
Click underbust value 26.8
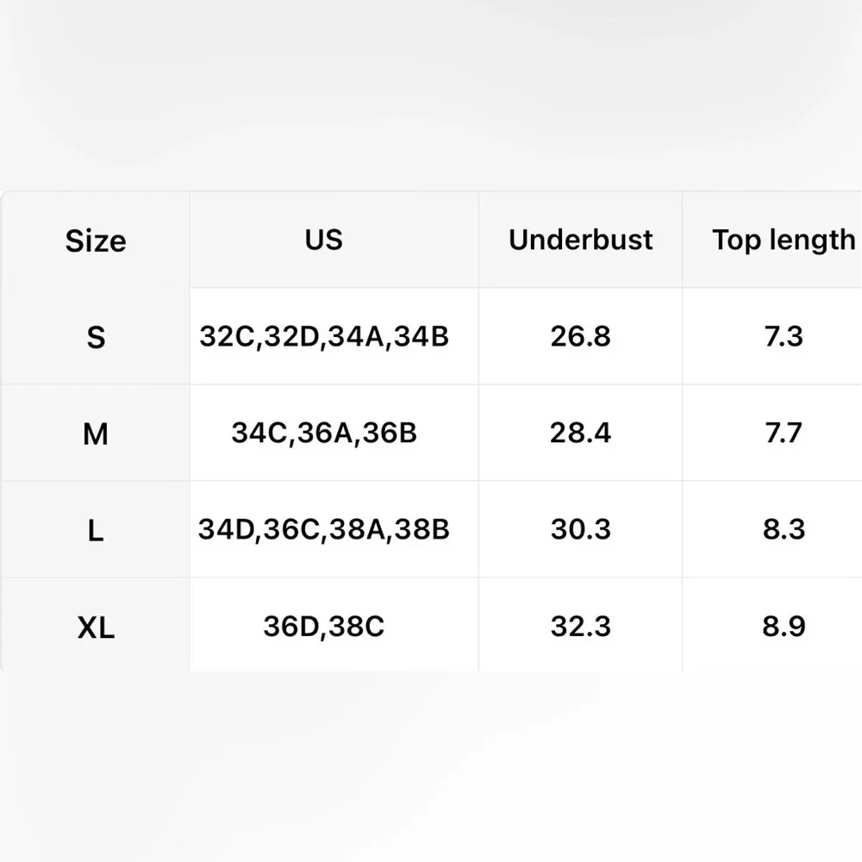(x=580, y=336)
